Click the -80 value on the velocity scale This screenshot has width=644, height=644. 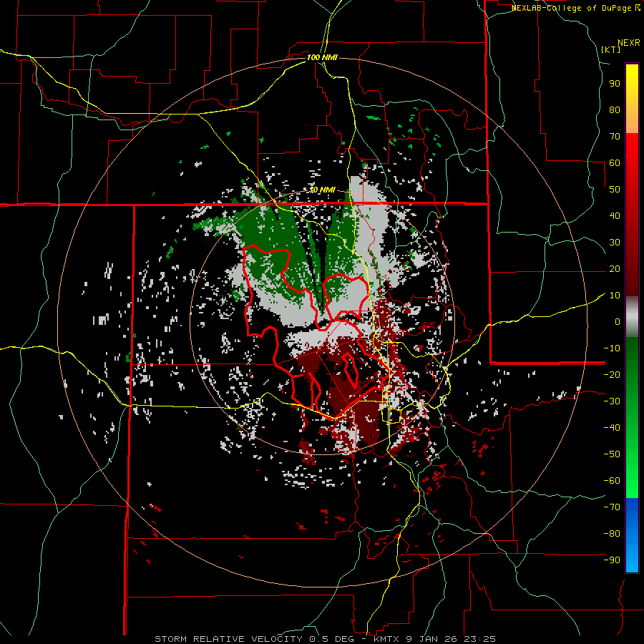(612, 534)
